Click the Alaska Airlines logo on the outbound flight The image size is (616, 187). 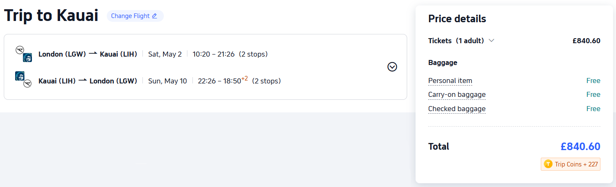click(27, 58)
